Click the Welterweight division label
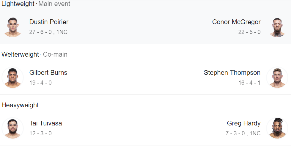 point(20,55)
